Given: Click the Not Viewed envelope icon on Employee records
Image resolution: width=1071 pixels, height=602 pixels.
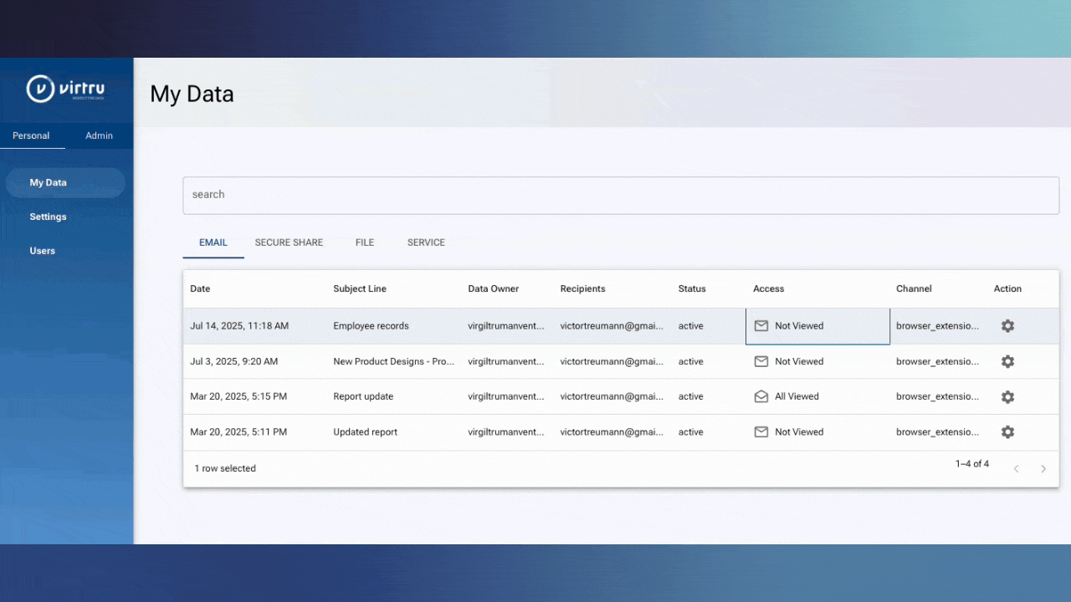Looking at the screenshot, I should click(761, 326).
